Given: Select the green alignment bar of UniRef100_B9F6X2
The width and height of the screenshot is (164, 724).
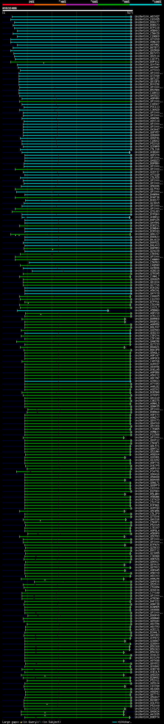Looking at the screenshot, I should pos(71,62).
